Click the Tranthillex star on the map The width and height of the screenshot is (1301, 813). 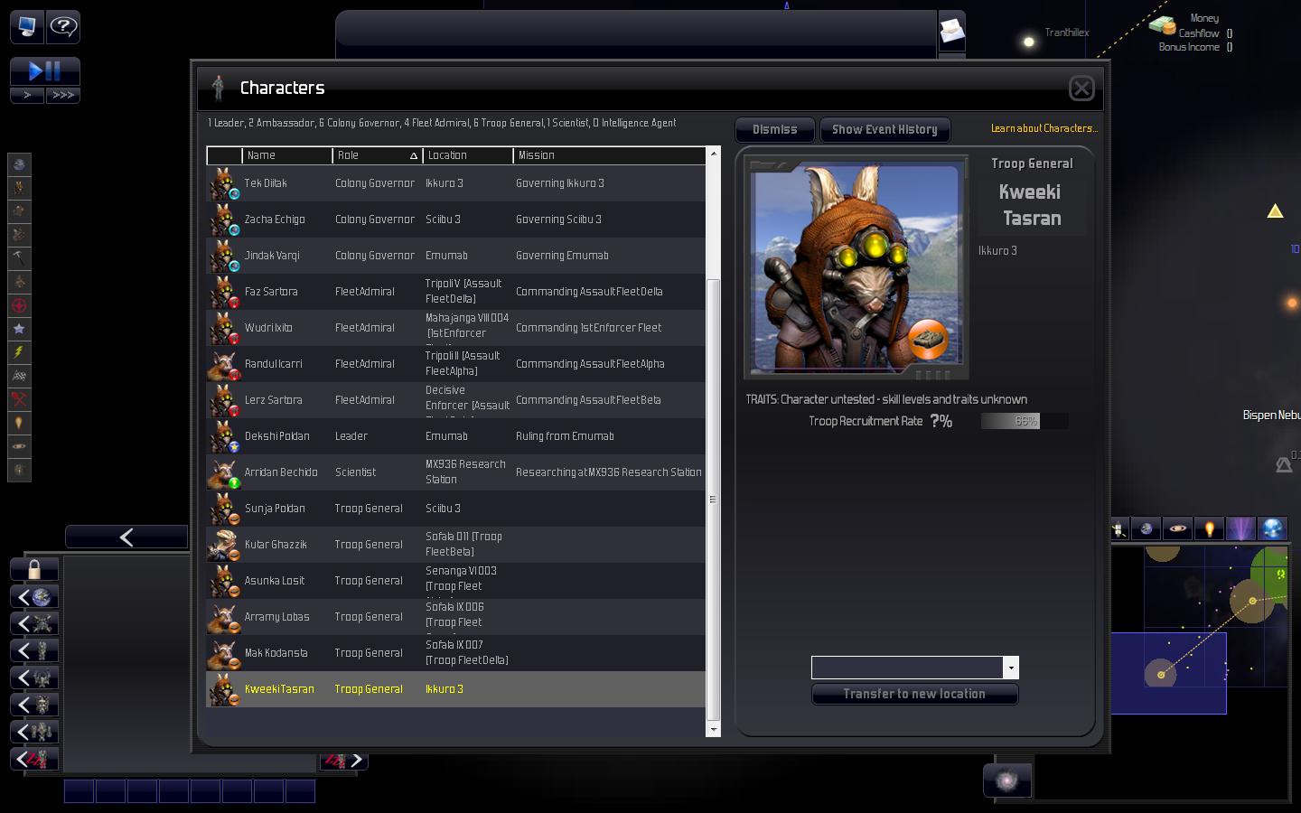pos(1028,42)
